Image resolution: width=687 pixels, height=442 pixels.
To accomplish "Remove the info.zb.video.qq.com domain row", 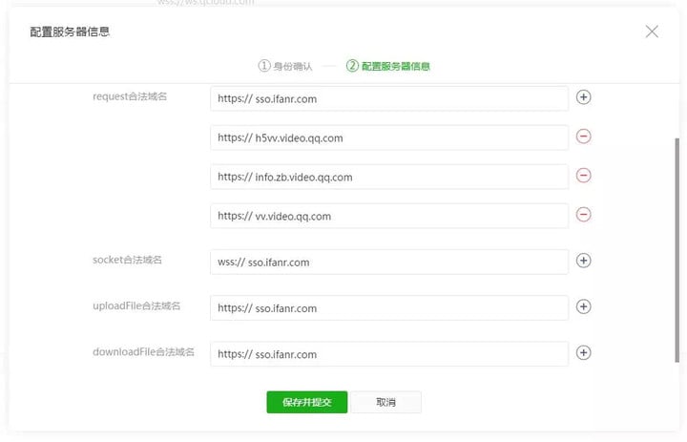I will click(583, 176).
